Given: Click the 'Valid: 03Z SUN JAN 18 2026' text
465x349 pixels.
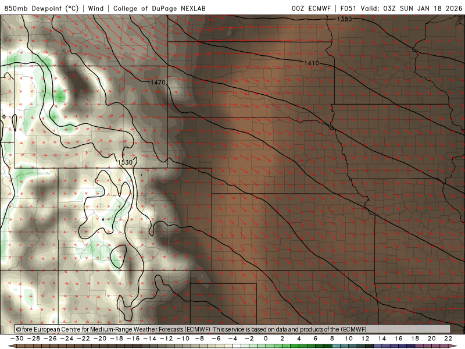Looking at the screenshot, I should click(x=412, y=8).
